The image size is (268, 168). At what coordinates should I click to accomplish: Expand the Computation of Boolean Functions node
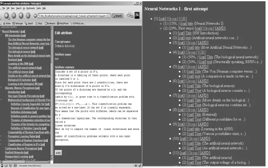(x=1, y=140)
